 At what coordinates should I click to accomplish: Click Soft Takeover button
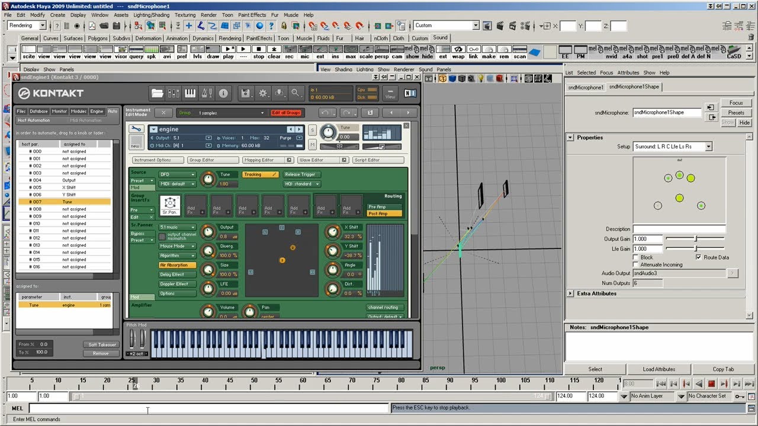pyautogui.click(x=102, y=344)
